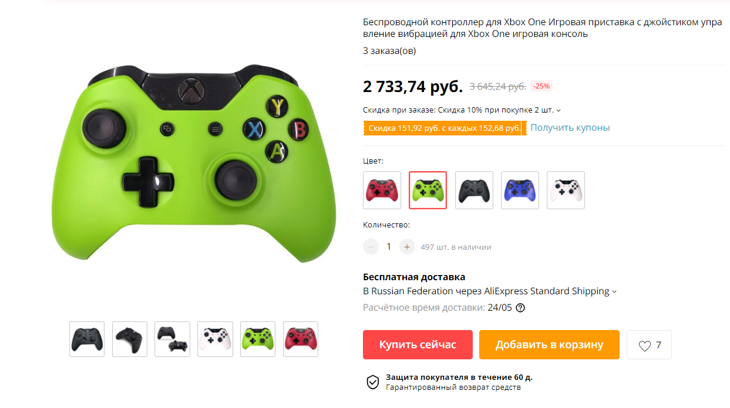Pick the green controller color swatch
This screenshot has height=408, width=730.
click(x=428, y=190)
